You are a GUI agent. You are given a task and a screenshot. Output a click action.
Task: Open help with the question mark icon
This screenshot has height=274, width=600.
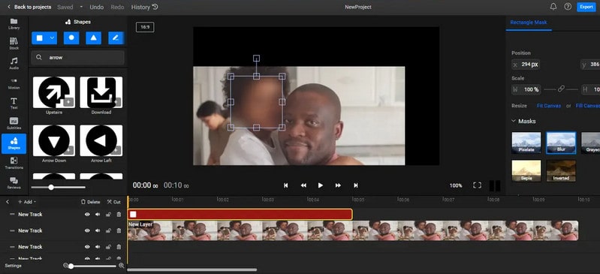(x=568, y=7)
